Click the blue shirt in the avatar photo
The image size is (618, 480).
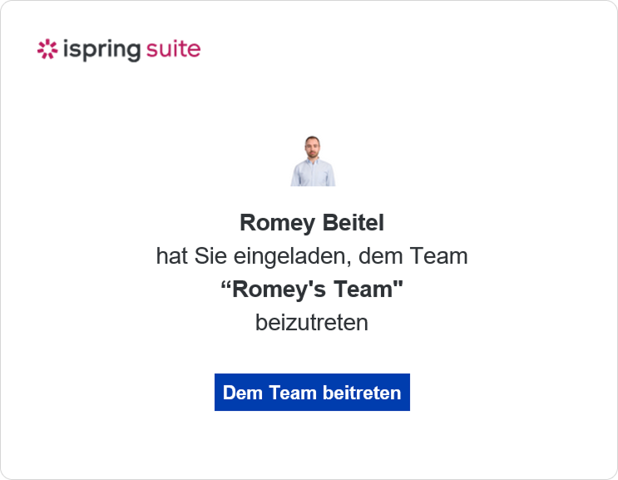coord(313,173)
